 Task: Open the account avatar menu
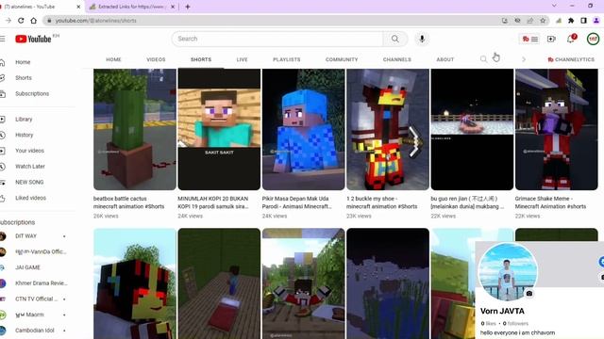point(593,39)
